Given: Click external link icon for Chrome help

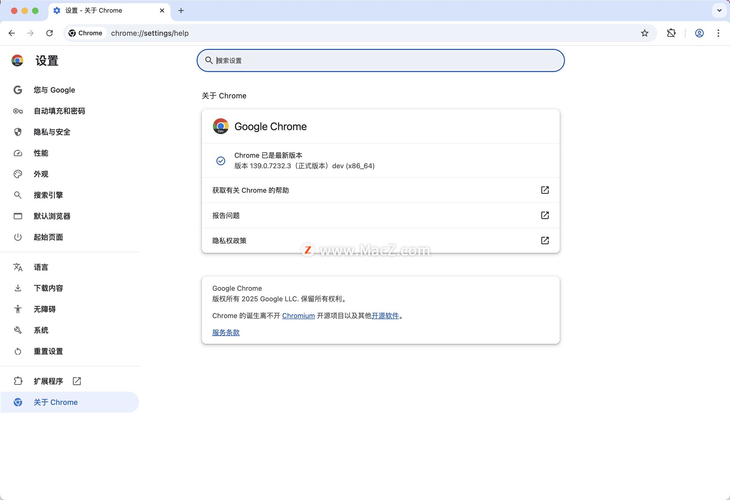Looking at the screenshot, I should tap(545, 190).
